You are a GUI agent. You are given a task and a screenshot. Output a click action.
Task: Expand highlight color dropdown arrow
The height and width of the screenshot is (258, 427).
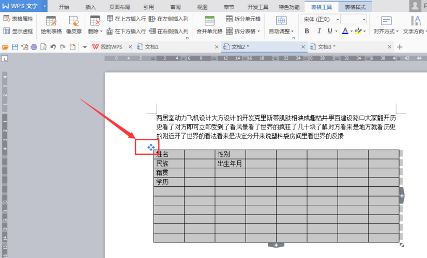tap(364, 31)
